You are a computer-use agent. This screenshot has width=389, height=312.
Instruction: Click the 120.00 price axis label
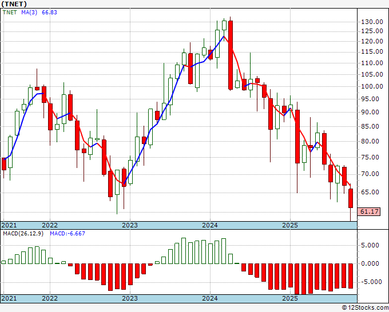[372, 41]
